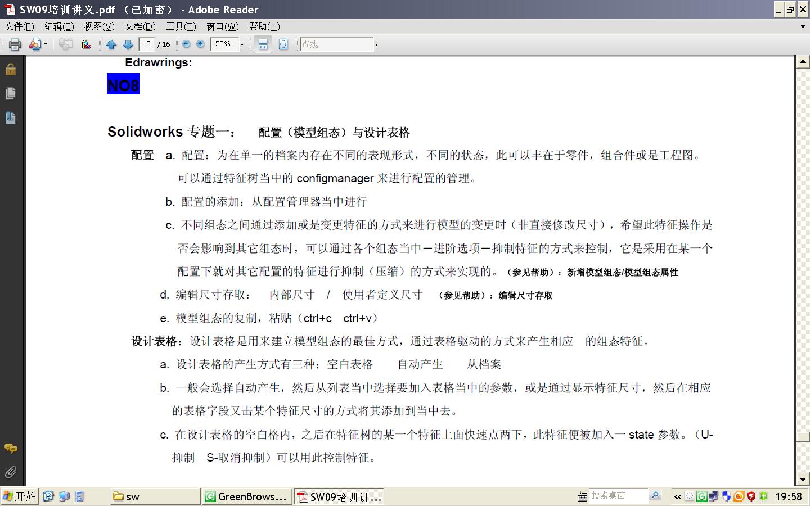Click the 开始 Start button
Image resolution: width=810 pixels, height=506 pixels.
(20, 496)
